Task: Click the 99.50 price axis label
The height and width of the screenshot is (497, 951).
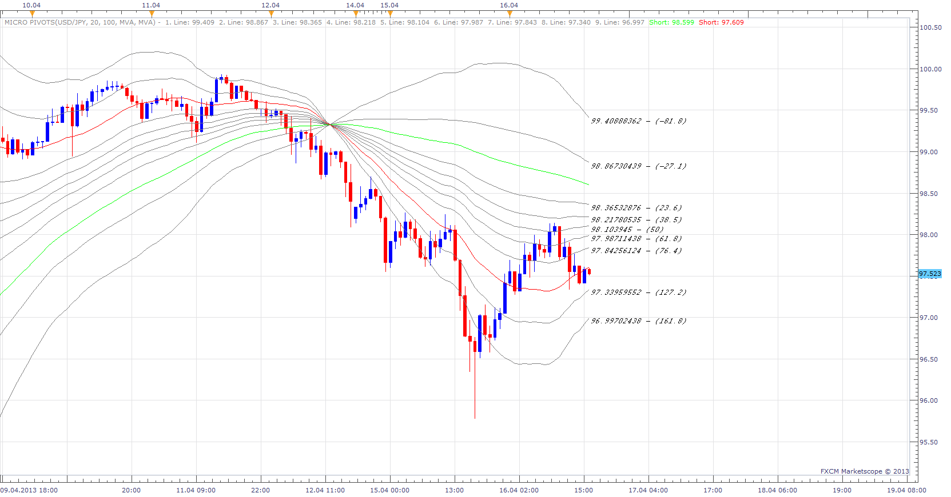Action: tap(929, 110)
